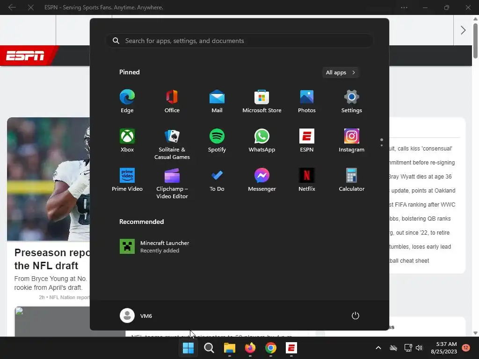Launch Spotify from pinned apps

point(217,140)
